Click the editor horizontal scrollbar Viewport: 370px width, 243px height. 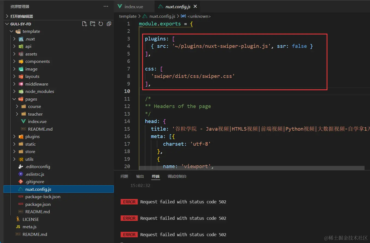pos(252,168)
